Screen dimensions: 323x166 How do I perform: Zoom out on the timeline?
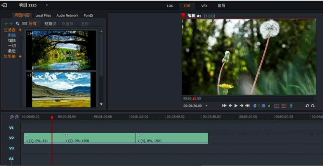click(x=17, y=117)
